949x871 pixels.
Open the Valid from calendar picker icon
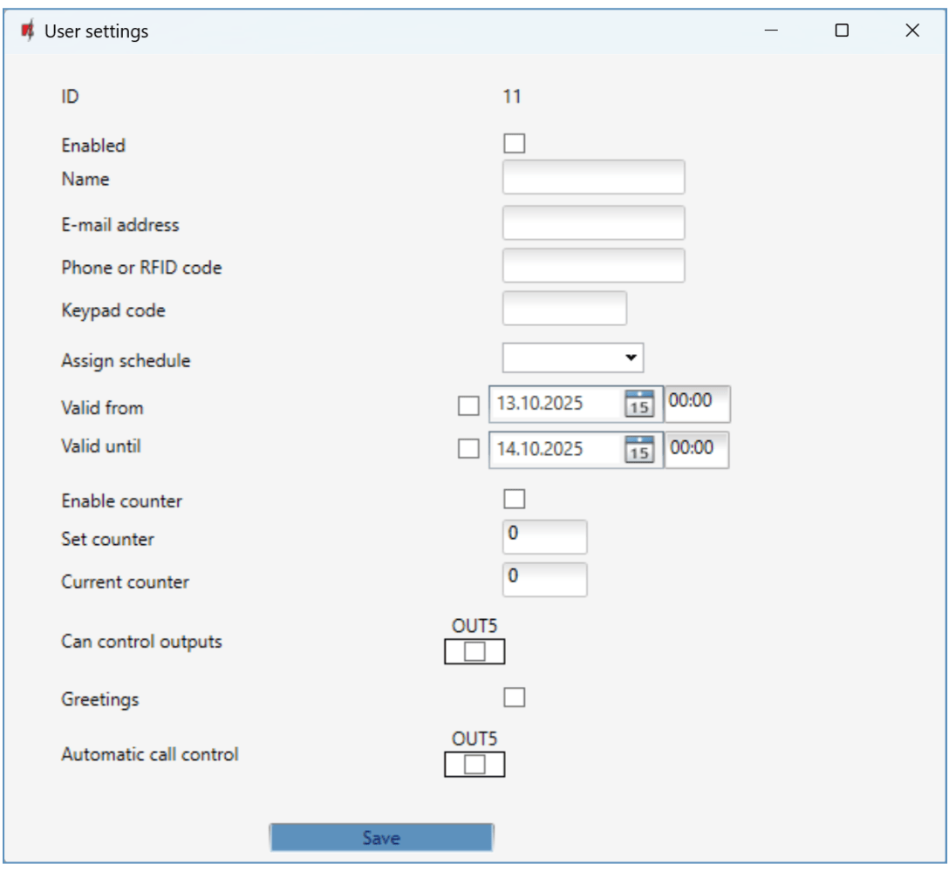pyautogui.click(x=639, y=404)
